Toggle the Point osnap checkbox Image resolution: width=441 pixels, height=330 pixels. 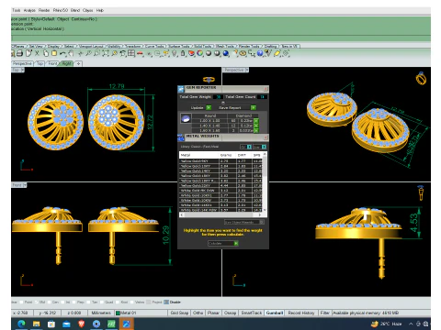point(21,302)
